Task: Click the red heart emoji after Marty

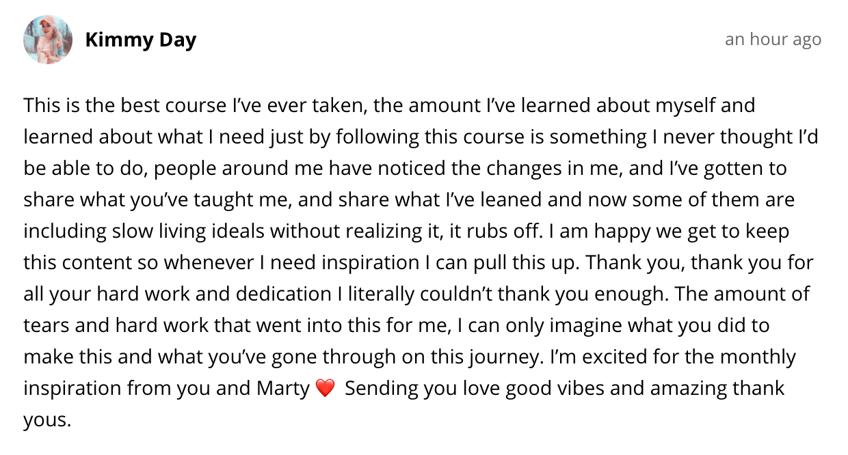Action: click(326, 389)
